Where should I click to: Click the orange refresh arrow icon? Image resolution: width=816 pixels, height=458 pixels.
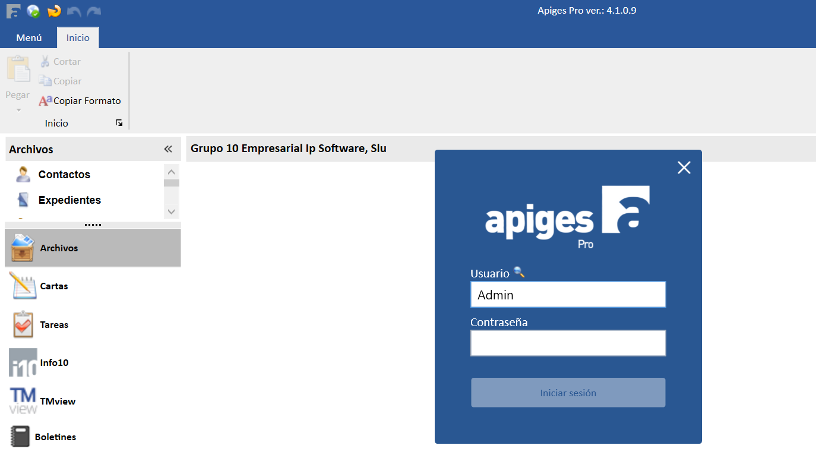click(x=54, y=11)
